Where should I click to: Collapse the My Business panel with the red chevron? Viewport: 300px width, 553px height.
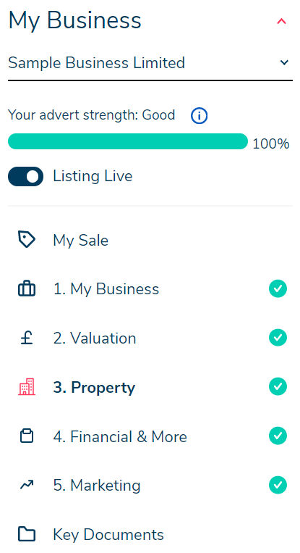281,22
